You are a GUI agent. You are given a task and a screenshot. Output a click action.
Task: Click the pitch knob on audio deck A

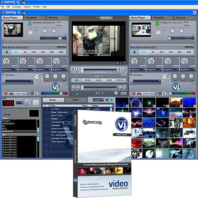point(37,77)
